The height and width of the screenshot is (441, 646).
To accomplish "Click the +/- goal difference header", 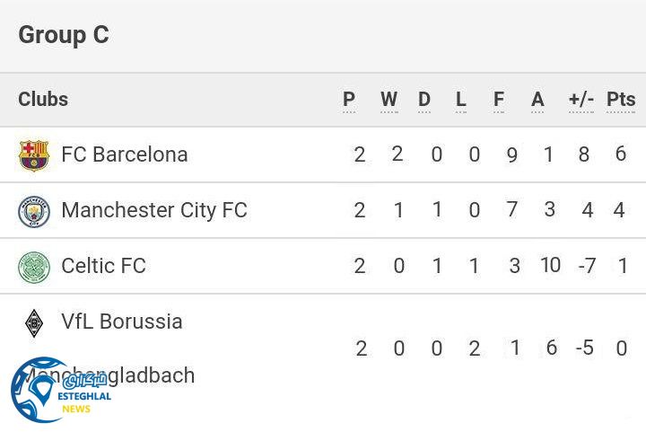I will pos(581,100).
